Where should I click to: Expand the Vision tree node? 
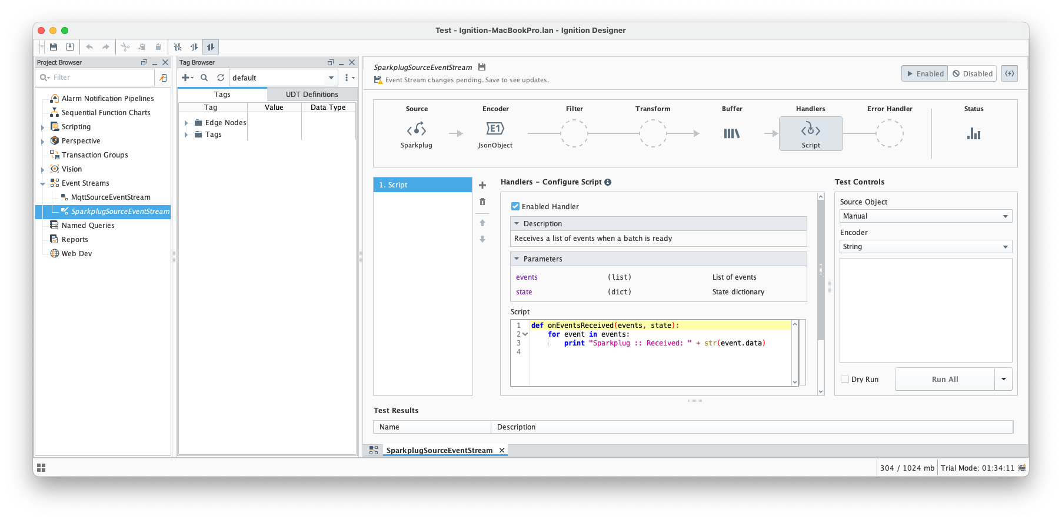(x=42, y=169)
